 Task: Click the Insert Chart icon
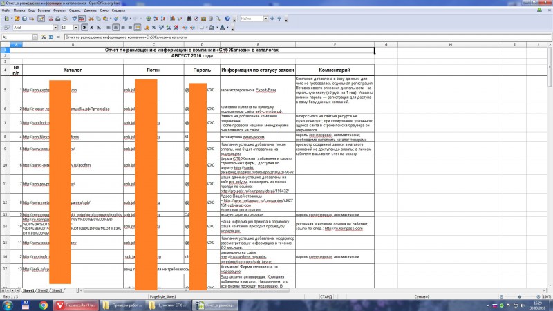tap(172, 19)
